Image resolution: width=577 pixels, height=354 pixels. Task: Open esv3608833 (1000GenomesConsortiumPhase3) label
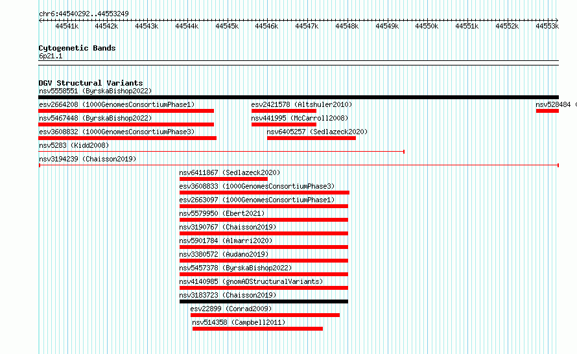tap(257, 186)
